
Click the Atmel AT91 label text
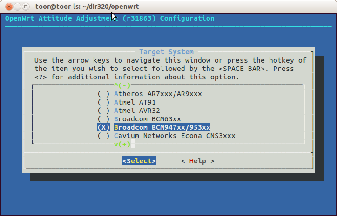click(135, 102)
